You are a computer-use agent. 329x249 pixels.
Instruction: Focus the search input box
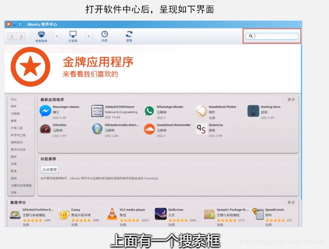coord(272,36)
